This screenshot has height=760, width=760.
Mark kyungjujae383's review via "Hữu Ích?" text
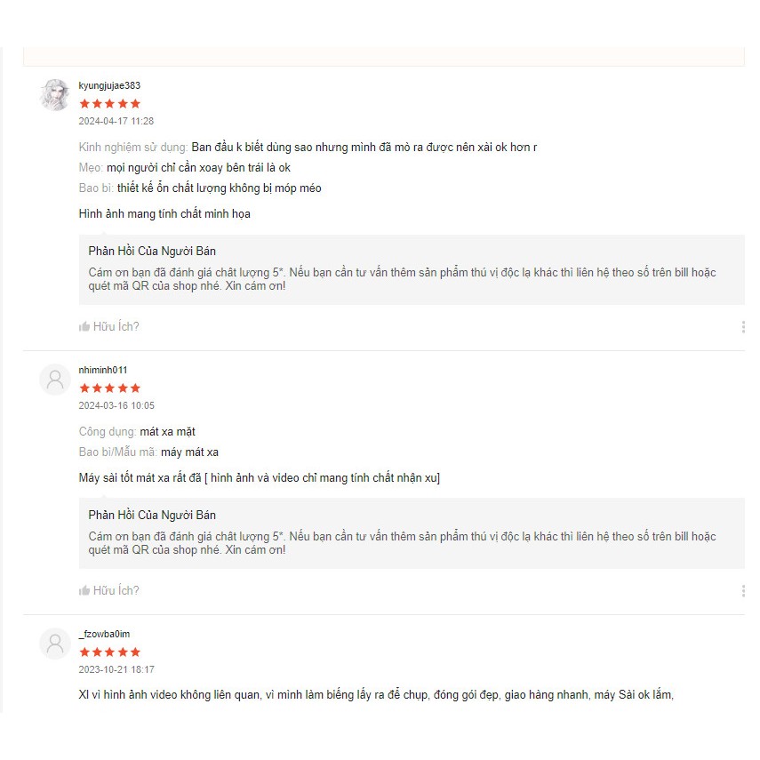click(x=116, y=327)
